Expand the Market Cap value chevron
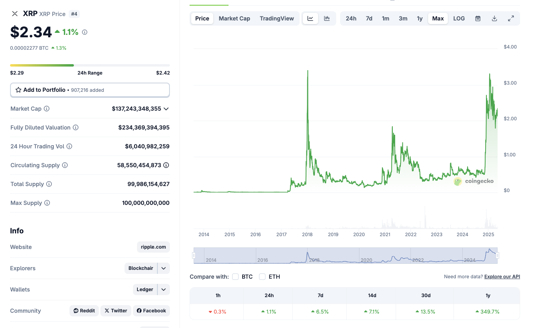 tap(166, 109)
